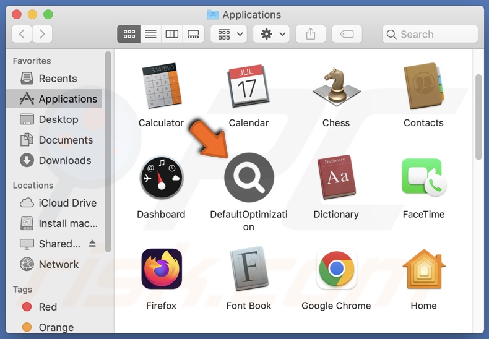The image size is (489, 339).
Task: Switch to gallery view
Action: (x=193, y=34)
